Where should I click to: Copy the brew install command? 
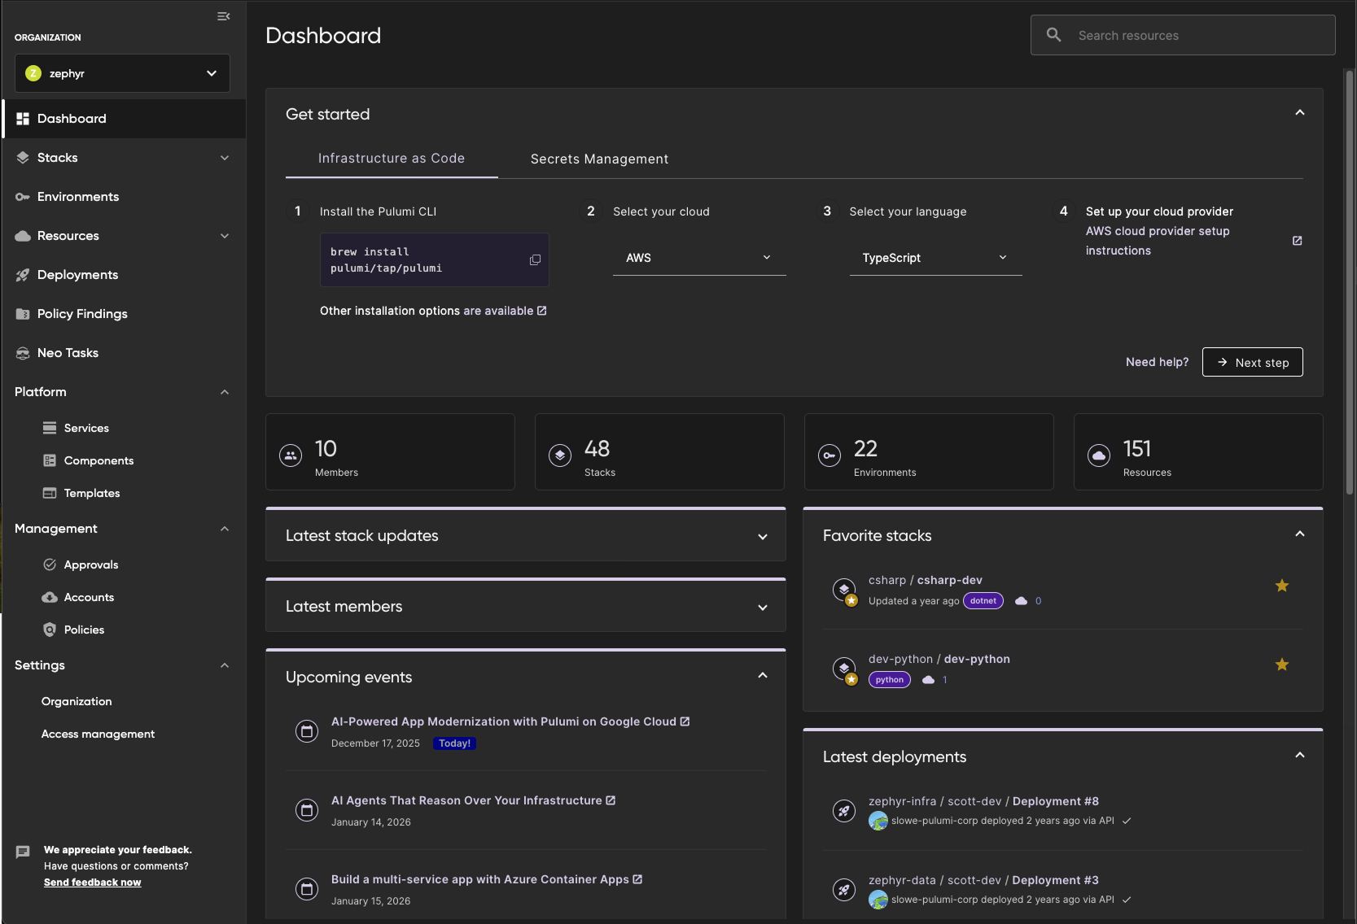click(535, 260)
